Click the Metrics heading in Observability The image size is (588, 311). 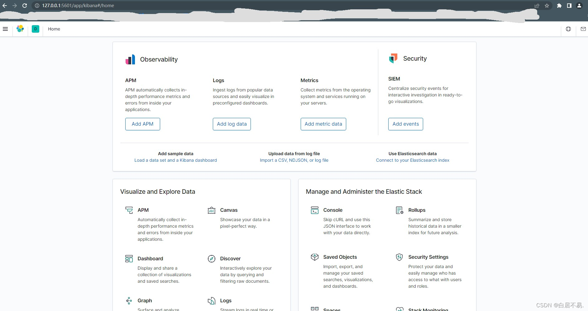(309, 81)
